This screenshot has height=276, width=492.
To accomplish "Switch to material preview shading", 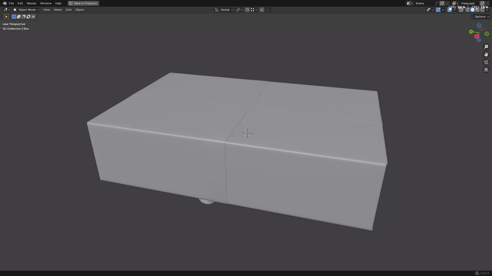I will click(x=477, y=10).
